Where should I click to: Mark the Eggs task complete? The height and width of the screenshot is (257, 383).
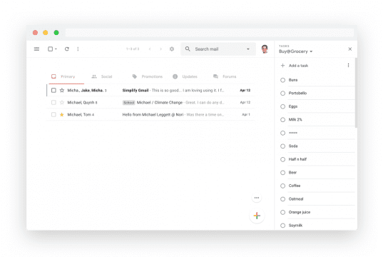point(282,106)
